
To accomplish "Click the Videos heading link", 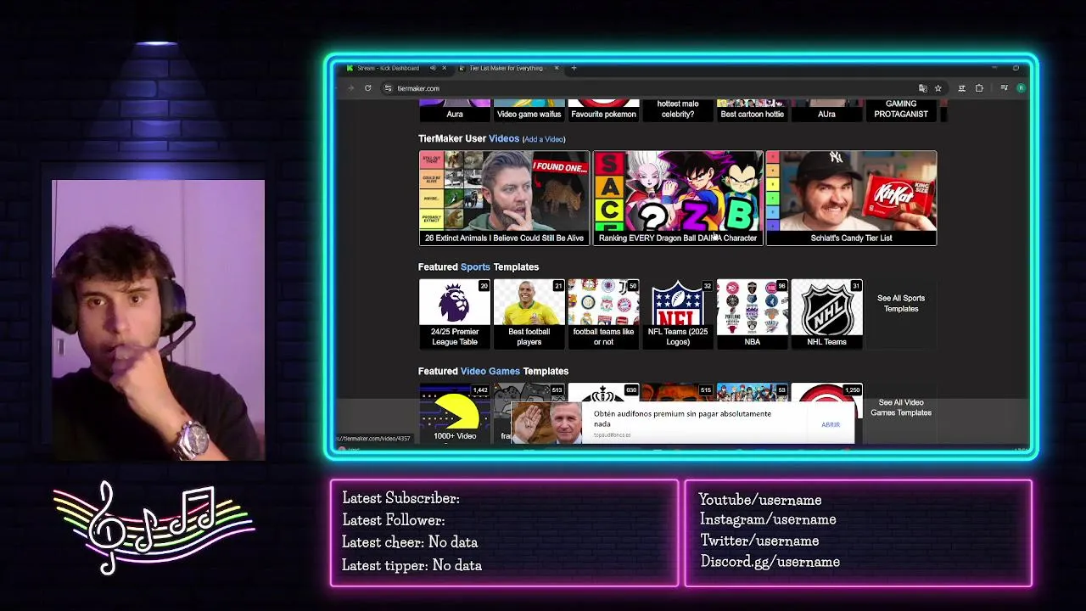I will pyautogui.click(x=504, y=138).
